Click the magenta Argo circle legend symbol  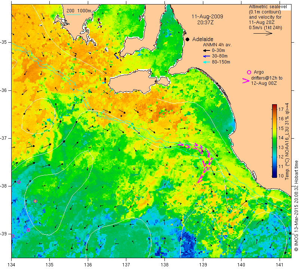[x=249, y=72]
